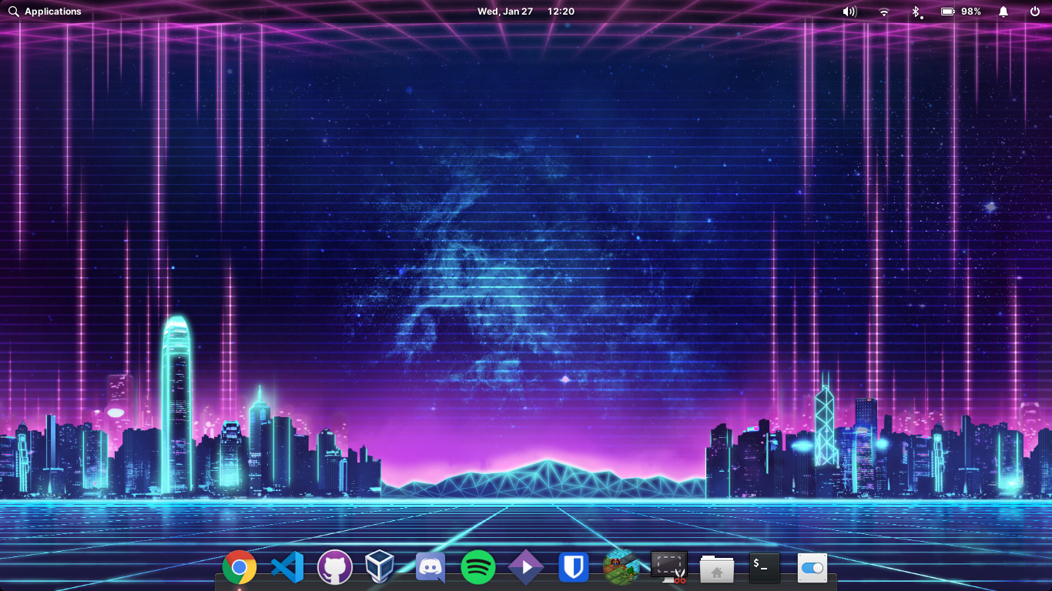Image resolution: width=1052 pixels, height=591 pixels.
Task: Open Bitwarden from the dock
Action: [x=574, y=568]
